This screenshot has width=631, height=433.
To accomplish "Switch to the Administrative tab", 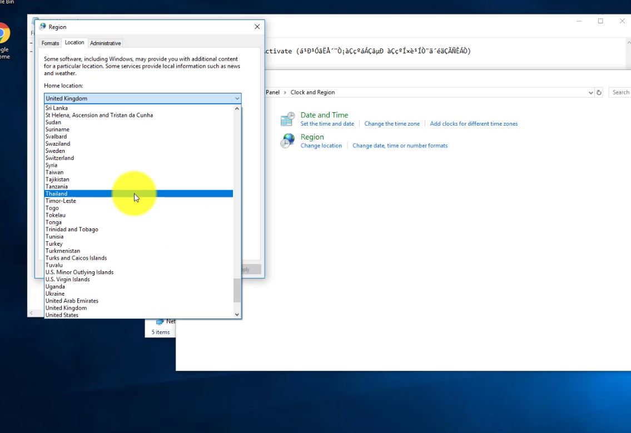I will 106,43.
